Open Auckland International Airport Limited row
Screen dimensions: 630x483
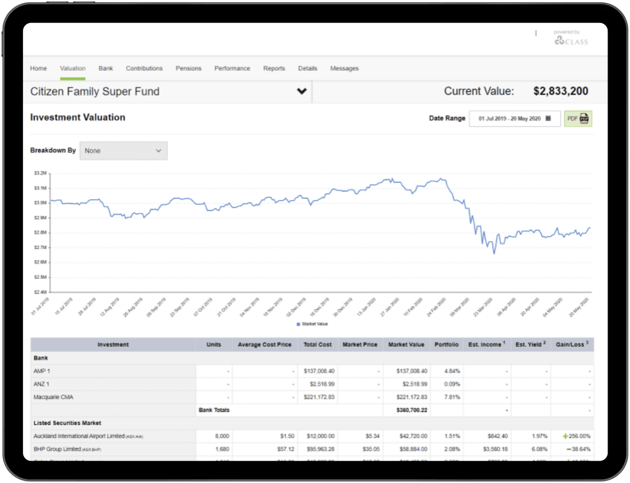pyautogui.click(x=312, y=436)
